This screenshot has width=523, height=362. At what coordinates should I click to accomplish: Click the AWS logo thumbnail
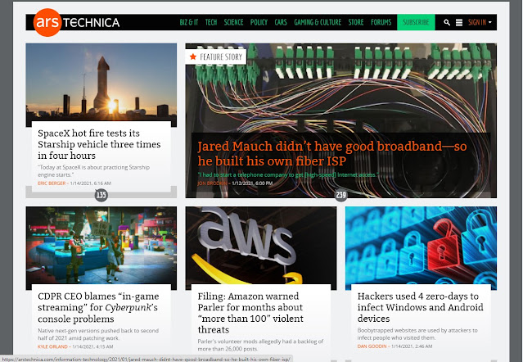[261, 245]
